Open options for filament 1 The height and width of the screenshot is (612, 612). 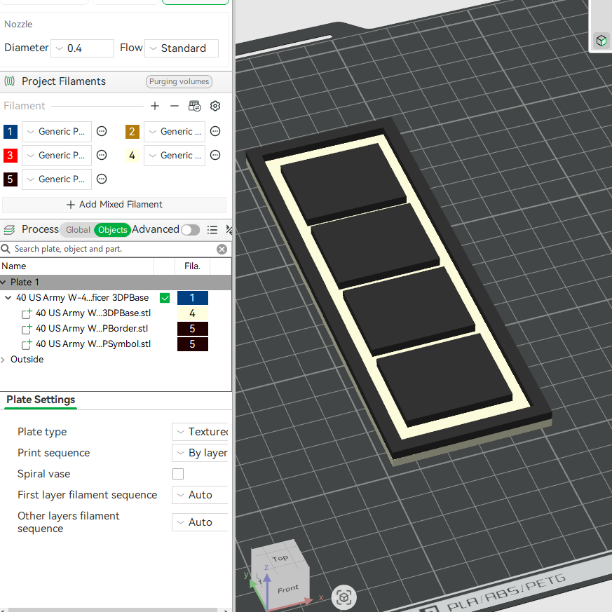102,131
